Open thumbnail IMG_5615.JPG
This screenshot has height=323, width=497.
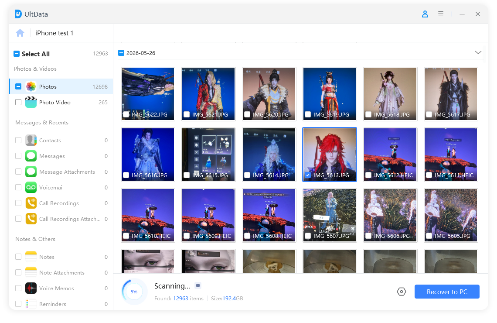tap(208, 155)
